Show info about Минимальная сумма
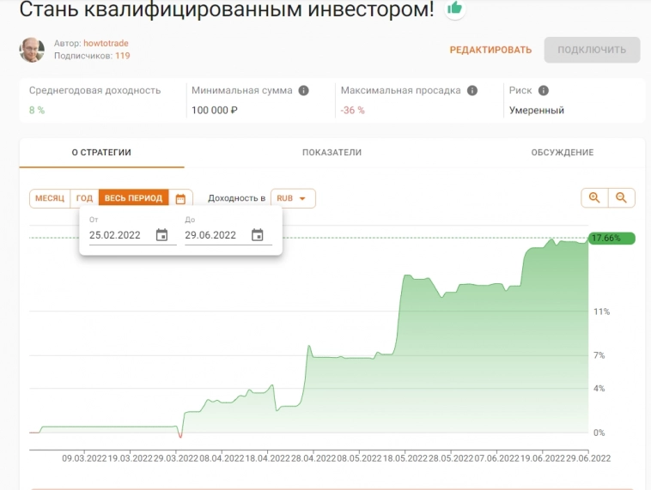The image size is (651, 490). (303, 90)
